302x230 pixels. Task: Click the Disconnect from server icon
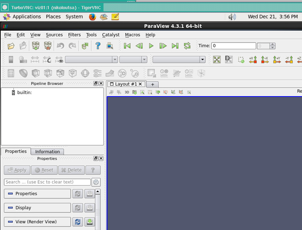(48, 46)
